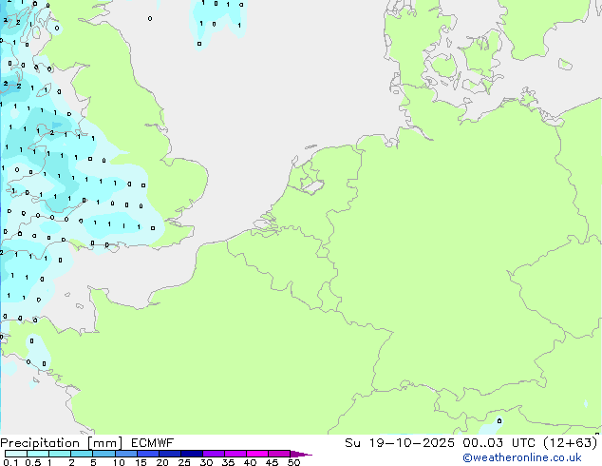The image size is (602, 466).
Task: Click the 'Precipitation [mm]' title text
Action: coord(62,443)
